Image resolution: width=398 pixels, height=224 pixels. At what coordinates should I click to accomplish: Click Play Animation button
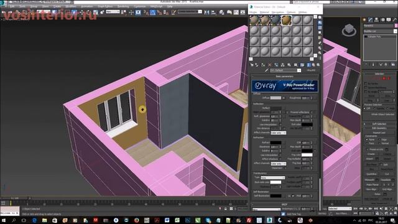click(x=366, y=208)
